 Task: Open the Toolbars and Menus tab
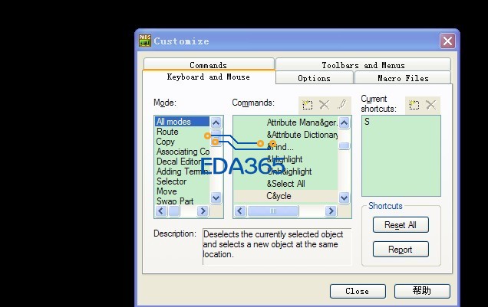tap(363, 65)
